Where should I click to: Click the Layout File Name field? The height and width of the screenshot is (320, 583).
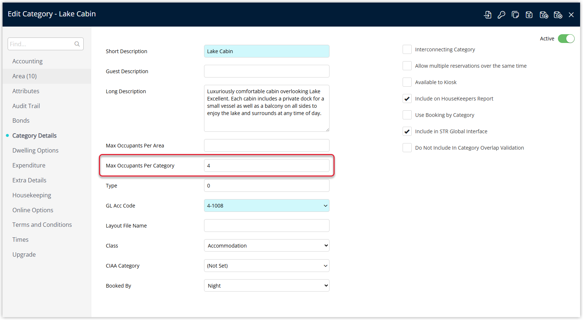pos(267,226)
